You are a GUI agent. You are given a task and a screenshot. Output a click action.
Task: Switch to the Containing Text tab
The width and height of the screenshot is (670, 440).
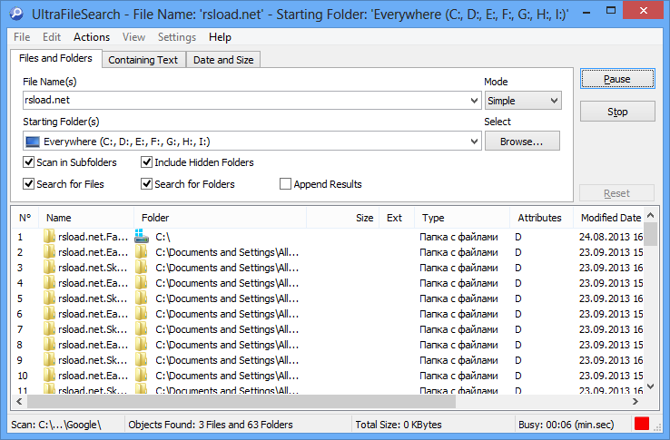pos(143,60)
